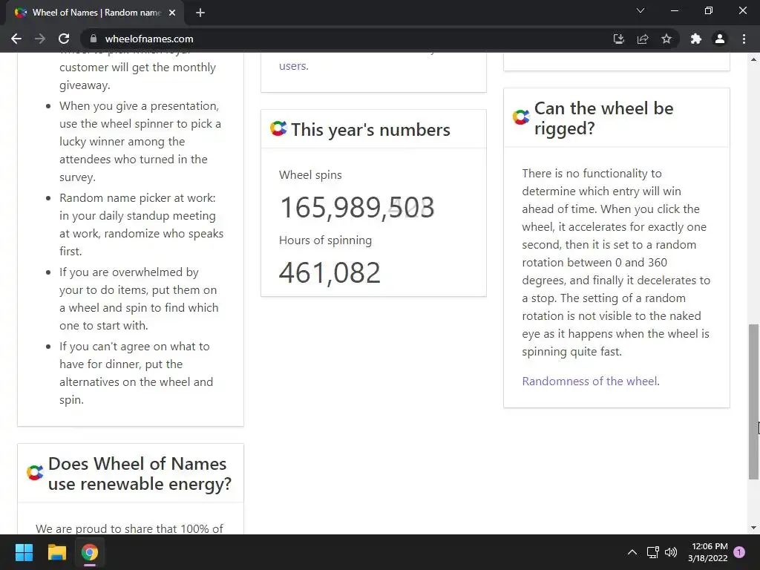Image resolution: width=760 pixels, height=570 pixels.
Task: Click logo beside renewable energy heading
Action: point(35,473)
